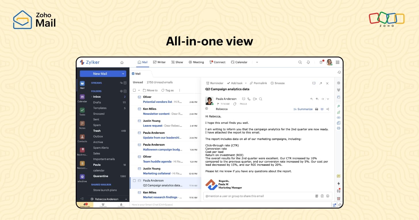Open the Rebecca Anderson account dropdown
Image resolution: width=419 pixels, height=220 pixels.
126,199
